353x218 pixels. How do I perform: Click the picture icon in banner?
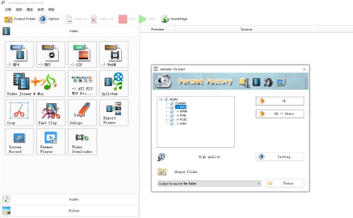click(281, 82)
